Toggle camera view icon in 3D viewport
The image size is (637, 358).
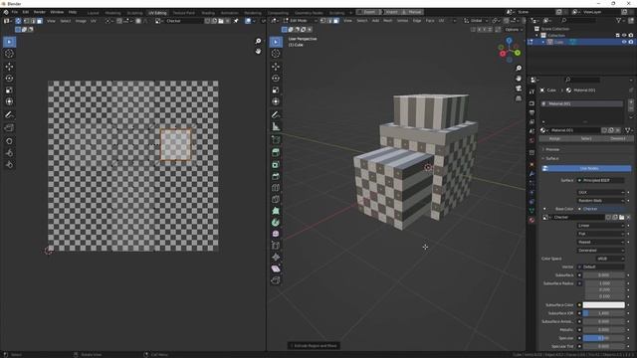tap(519, 89)
